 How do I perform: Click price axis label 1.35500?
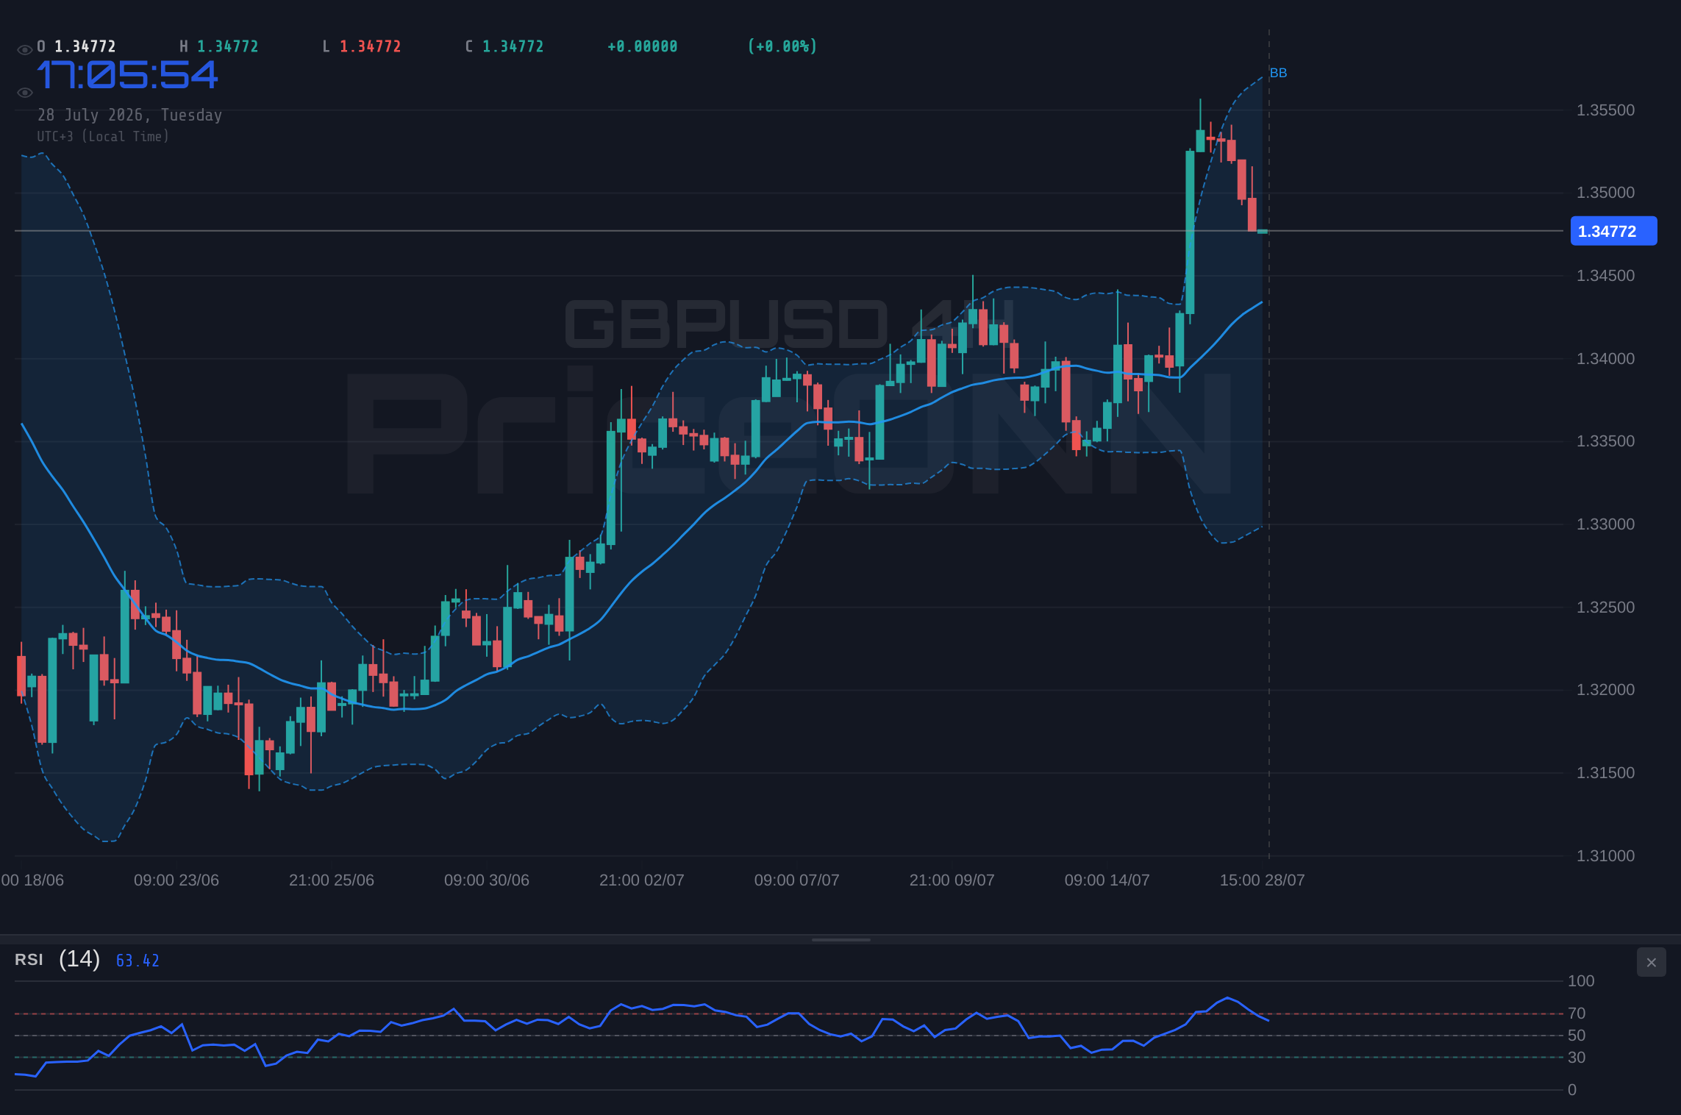pyautogui.click(x=1605, y=110)
